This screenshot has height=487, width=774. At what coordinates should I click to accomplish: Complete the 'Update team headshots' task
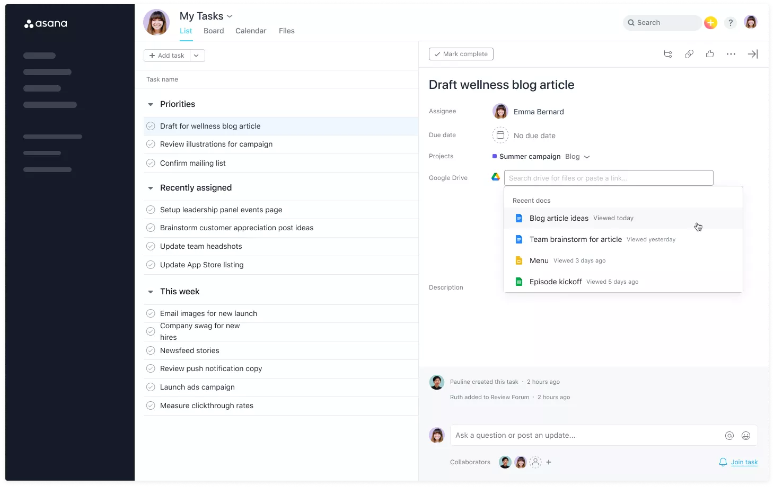coord(151,246)
